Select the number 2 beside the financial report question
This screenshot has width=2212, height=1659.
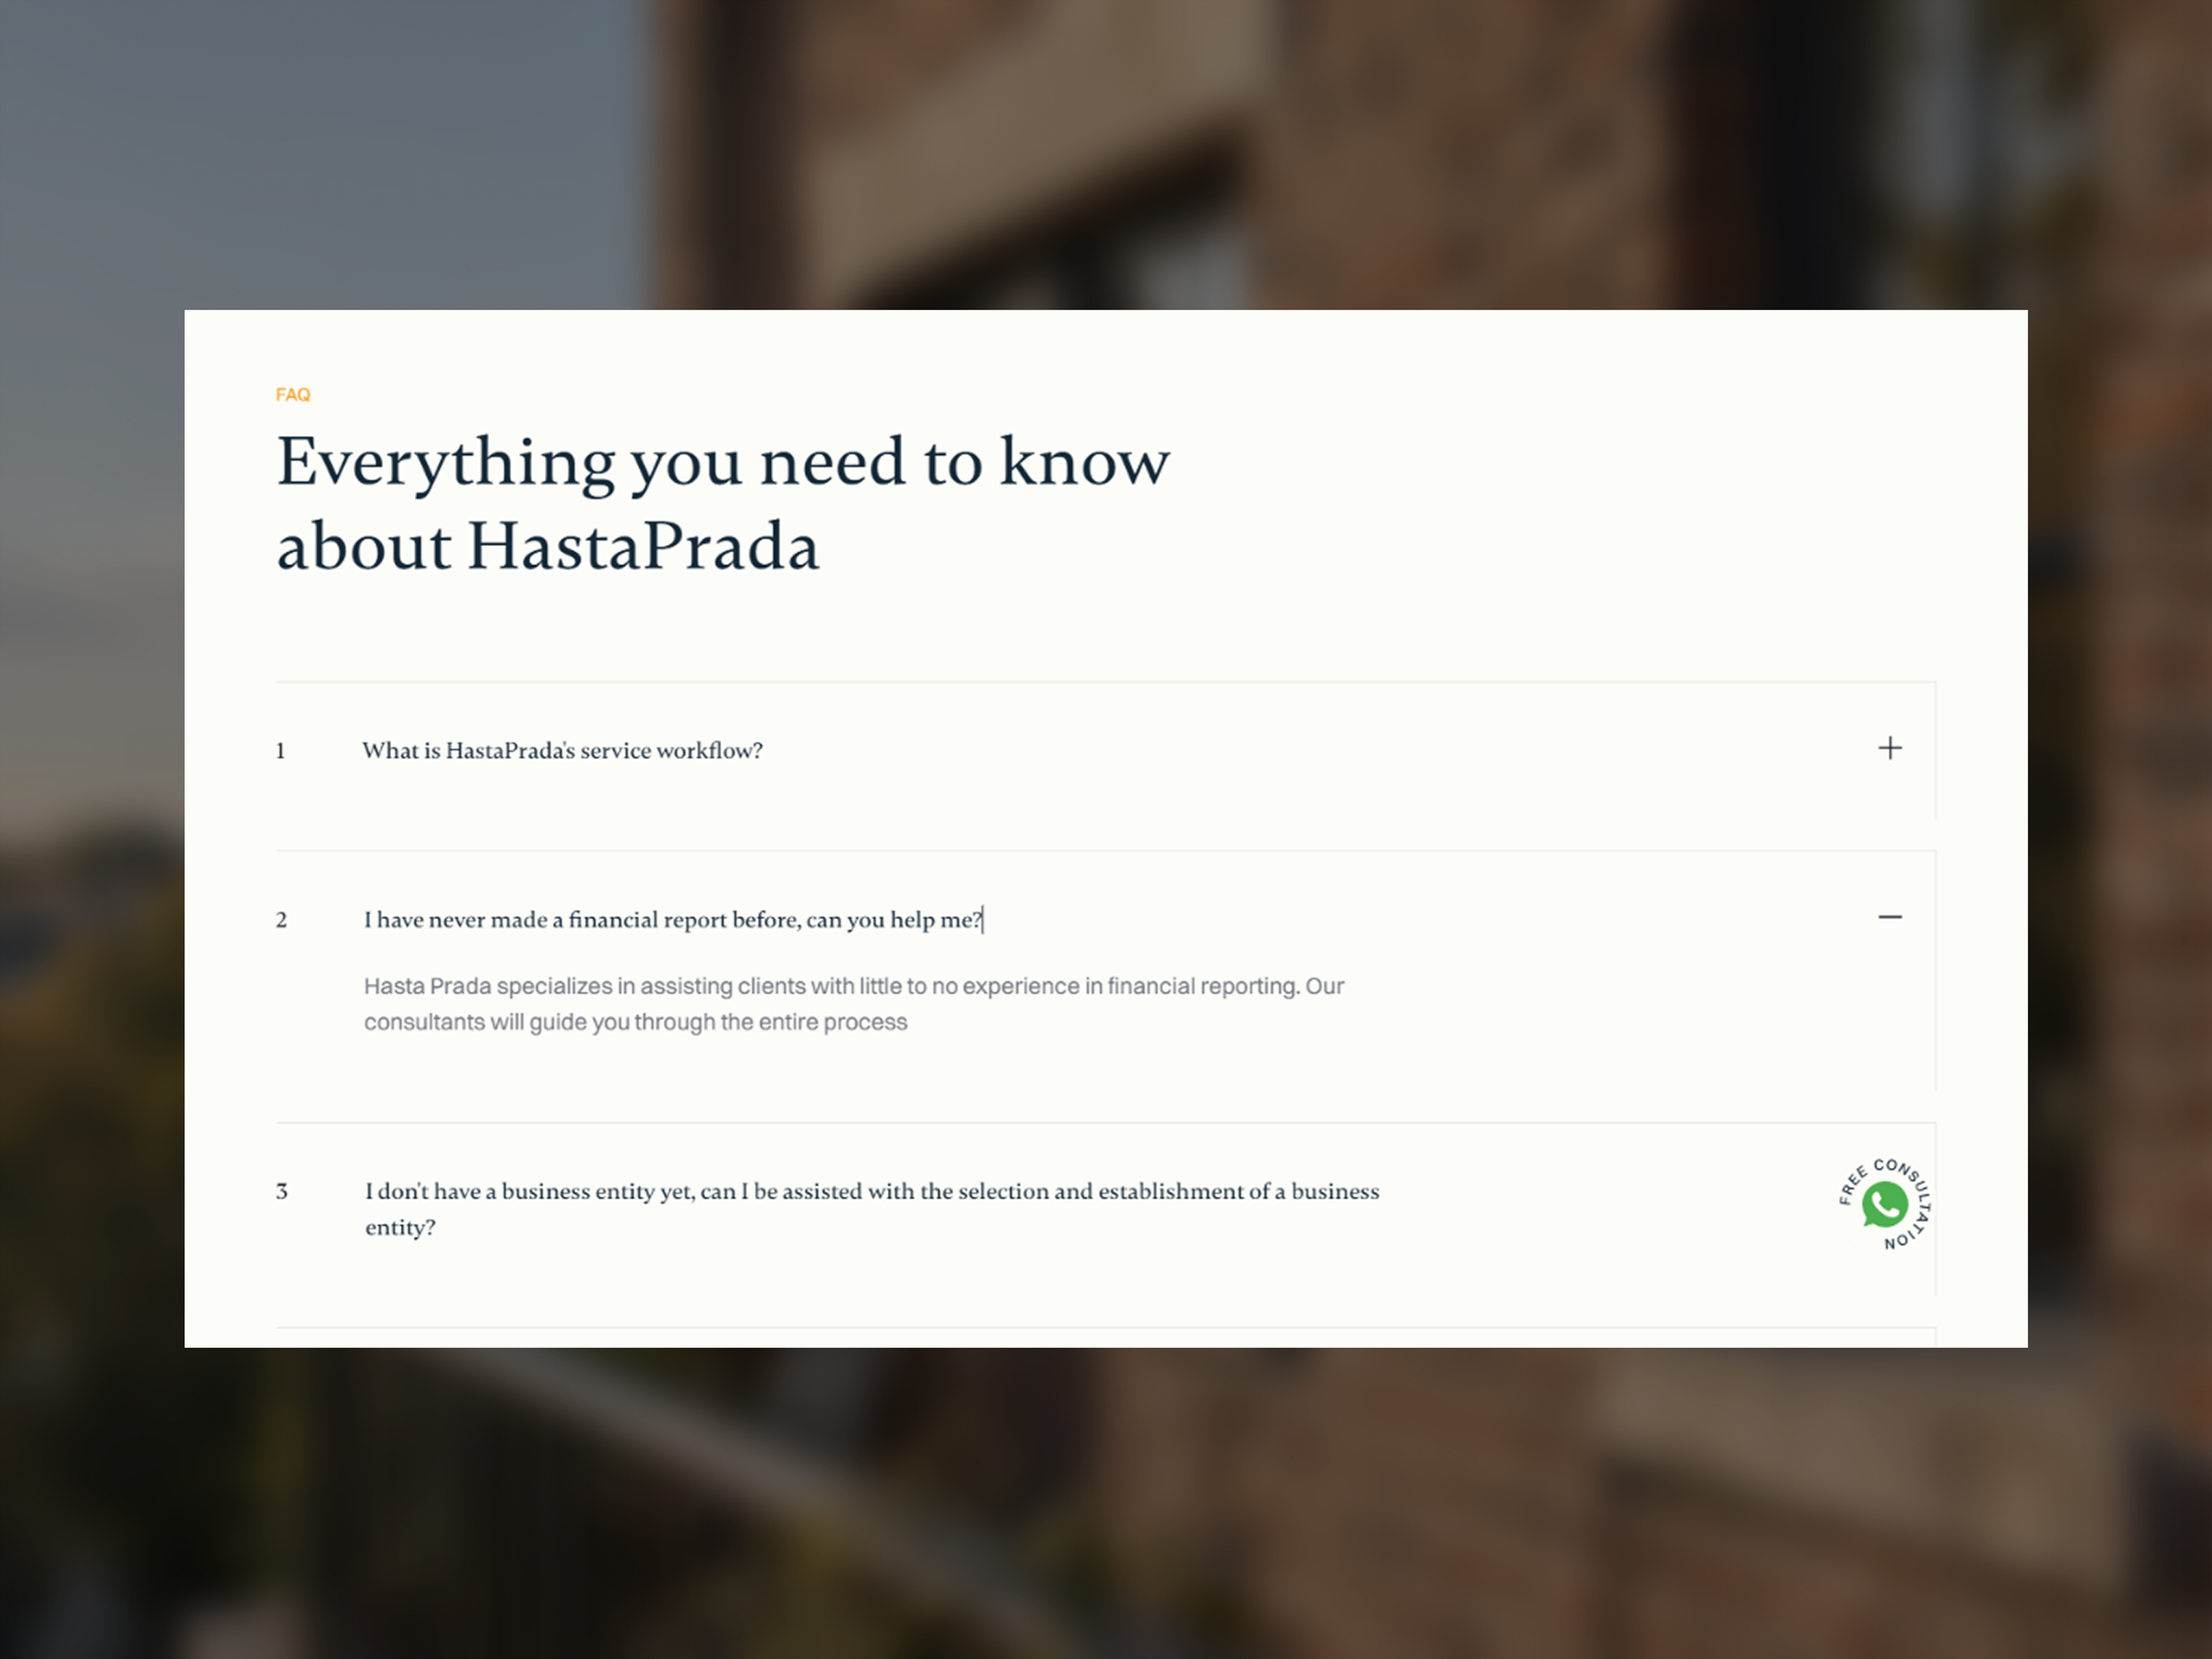coord(282,920)
